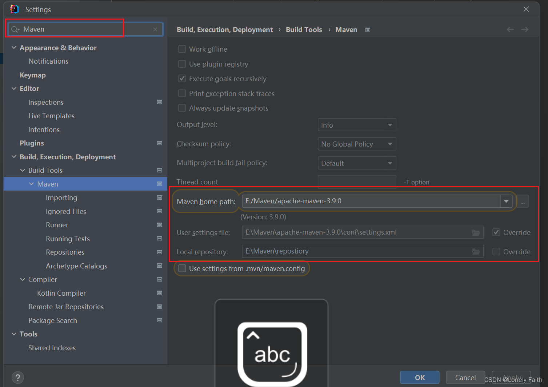Viewport: 548px width, 387px height.
Task: Open the Output level dropdown
Action: [356, 125]
